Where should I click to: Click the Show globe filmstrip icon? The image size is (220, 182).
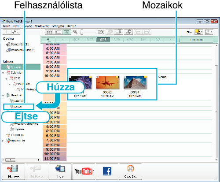[60, 169]
